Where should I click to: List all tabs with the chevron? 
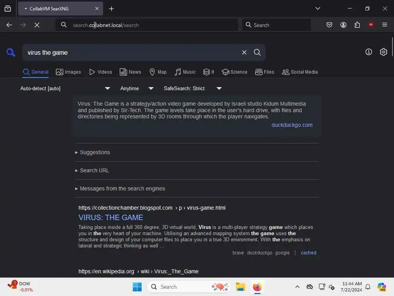pyautogui.click(x=317, y=8)
